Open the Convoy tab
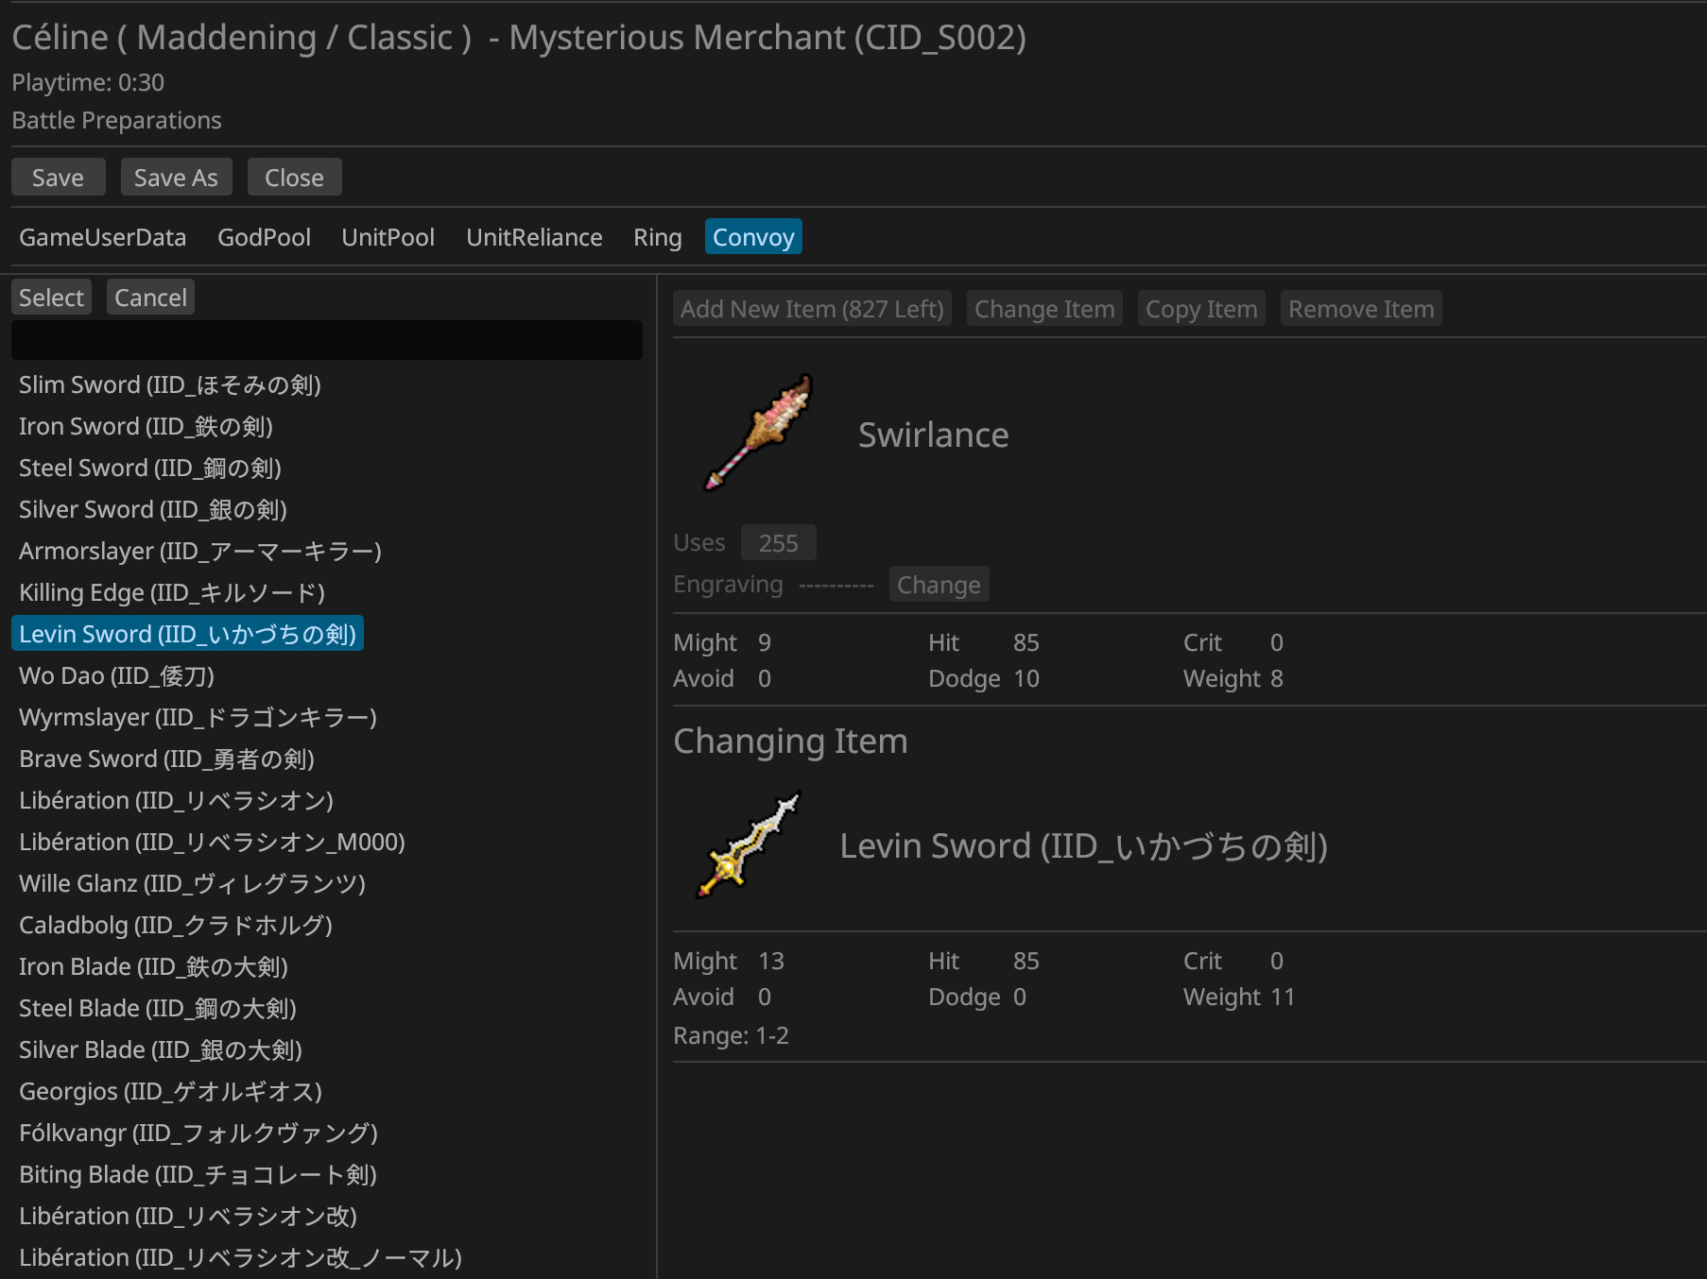 coord(752,237)
